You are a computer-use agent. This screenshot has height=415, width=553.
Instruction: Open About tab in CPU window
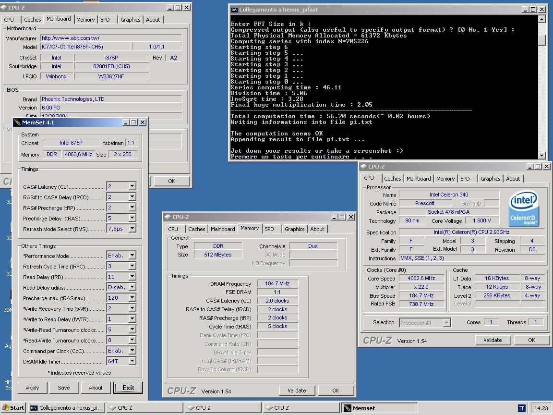click(x=513, y=179)
